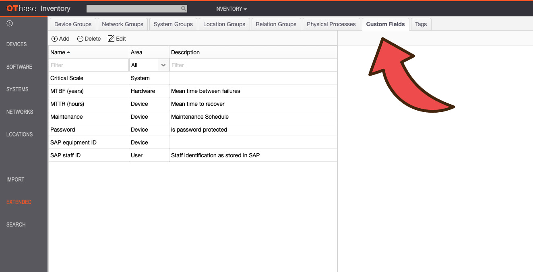533x272 pixels.
Task: Click the Name column filter field
Action: [x=89, y=65]
